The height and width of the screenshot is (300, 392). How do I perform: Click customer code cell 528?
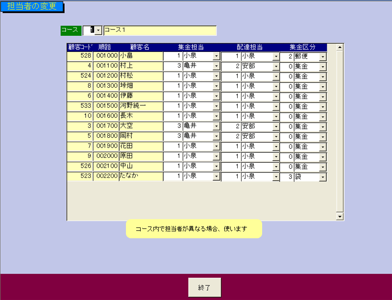(x=80, y=56)
